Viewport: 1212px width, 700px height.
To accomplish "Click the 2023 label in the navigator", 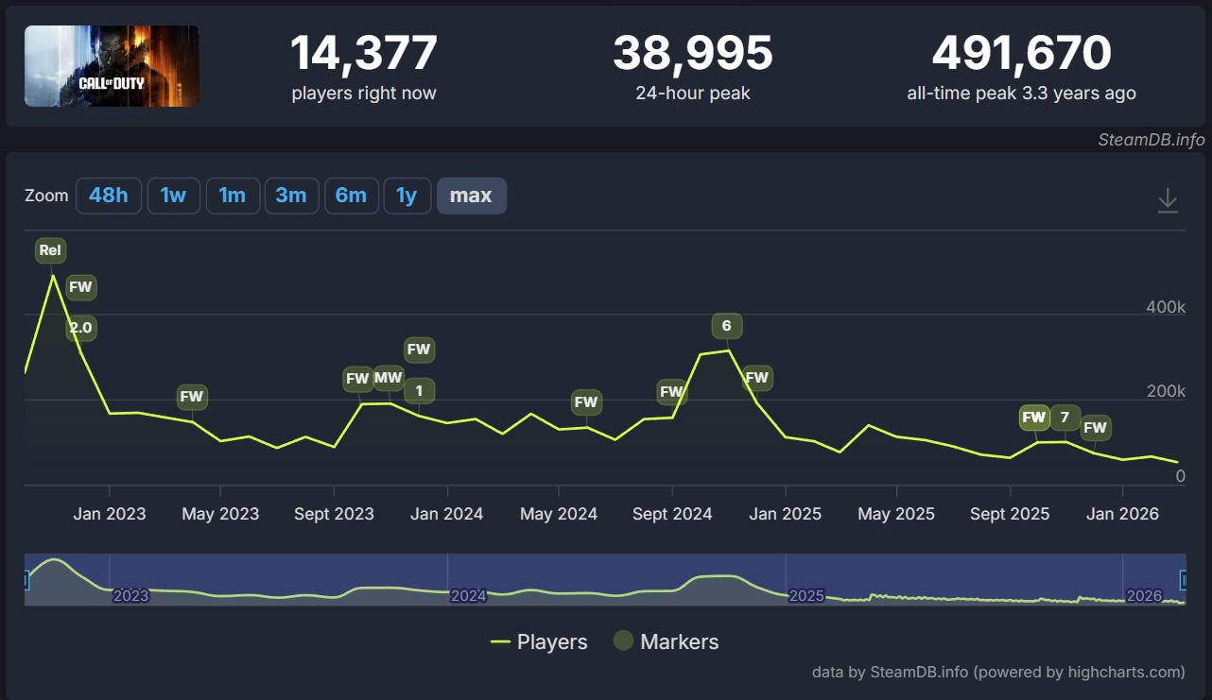I will point(130,596).
